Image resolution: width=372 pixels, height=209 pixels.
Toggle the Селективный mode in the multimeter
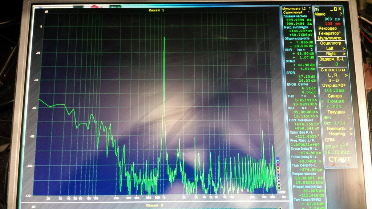point(293,12)
